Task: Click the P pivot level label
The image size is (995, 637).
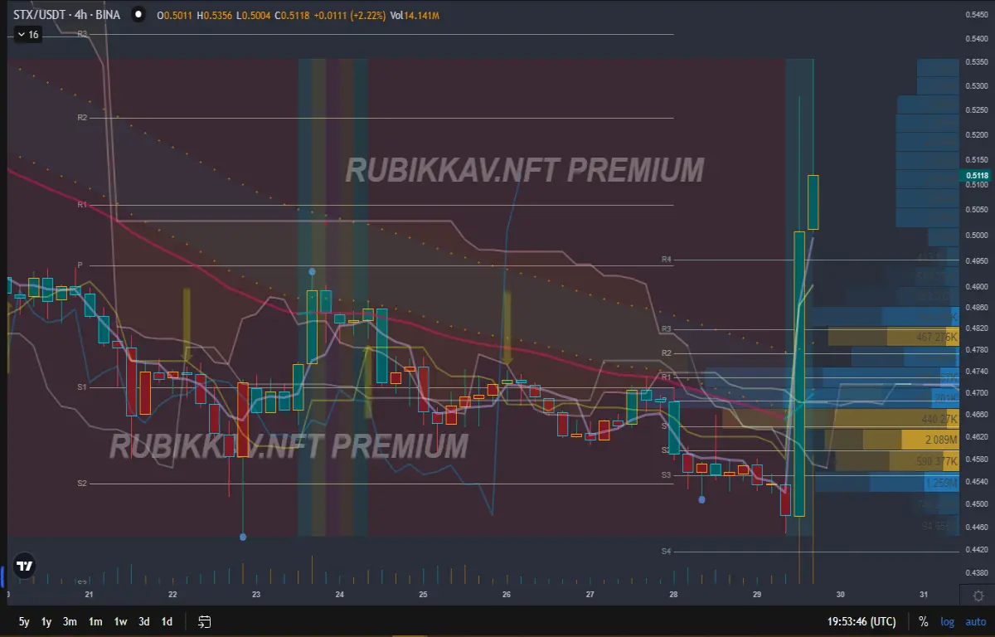Action: pyautogui.click(x=80, y=265)
